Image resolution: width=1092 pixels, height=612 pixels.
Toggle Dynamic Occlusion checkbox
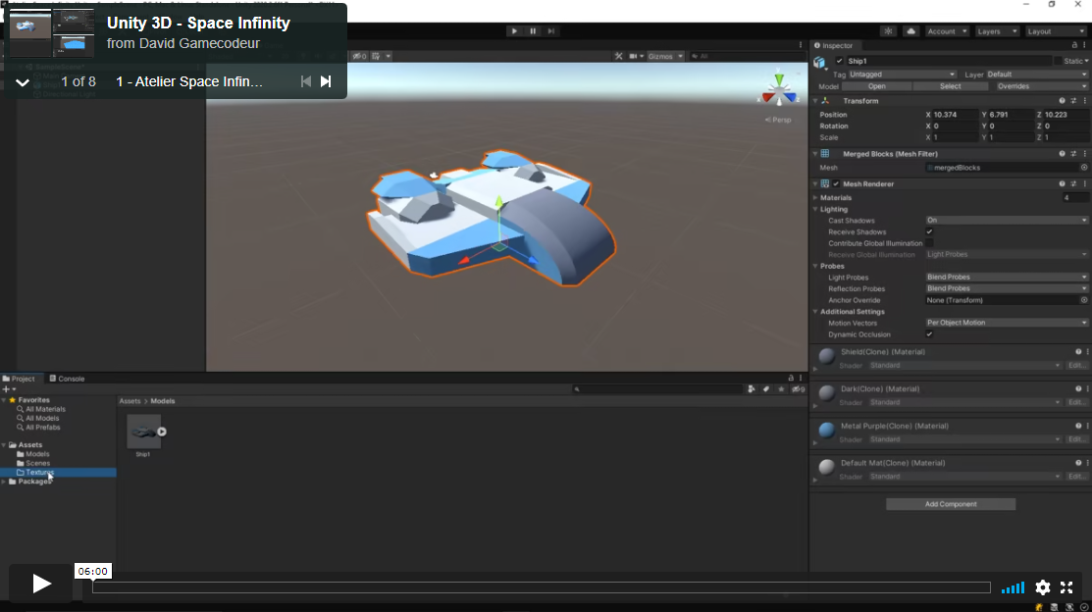(x=930, y=334)
